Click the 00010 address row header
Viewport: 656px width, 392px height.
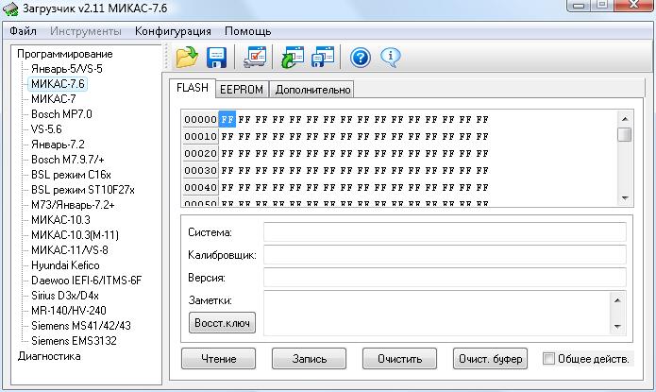[200, 137]
